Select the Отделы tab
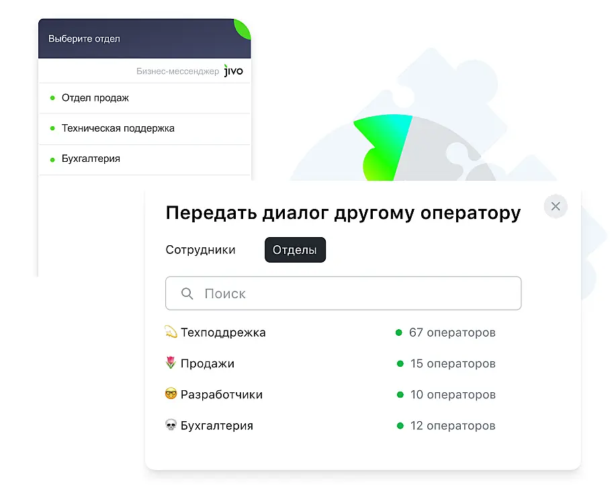The image size is (614, 491). [x=295, y=250]
